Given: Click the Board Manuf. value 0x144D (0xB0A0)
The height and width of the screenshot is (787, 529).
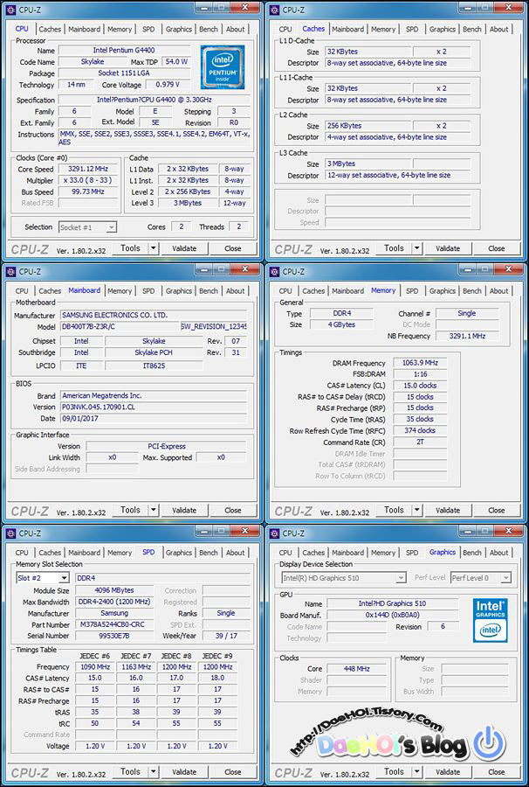Looking at the screenshot, I should [392, 615].
